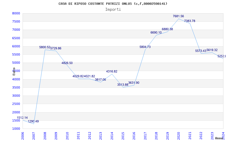Click data label 5619.32
The image size is (226, 141).
212,50
